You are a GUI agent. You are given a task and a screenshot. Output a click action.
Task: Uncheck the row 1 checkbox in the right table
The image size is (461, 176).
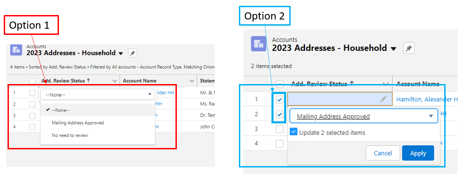tap(280, 99)
